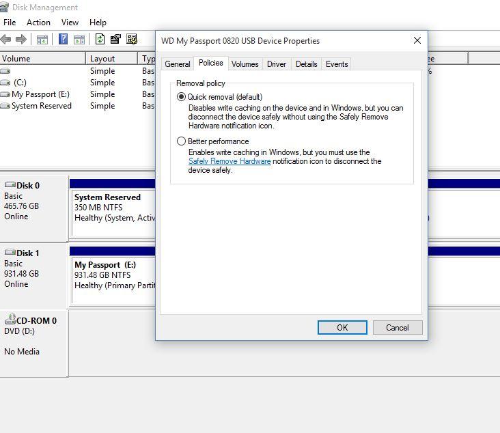Click 'Simple' in the System Reserved volume row

102,106
